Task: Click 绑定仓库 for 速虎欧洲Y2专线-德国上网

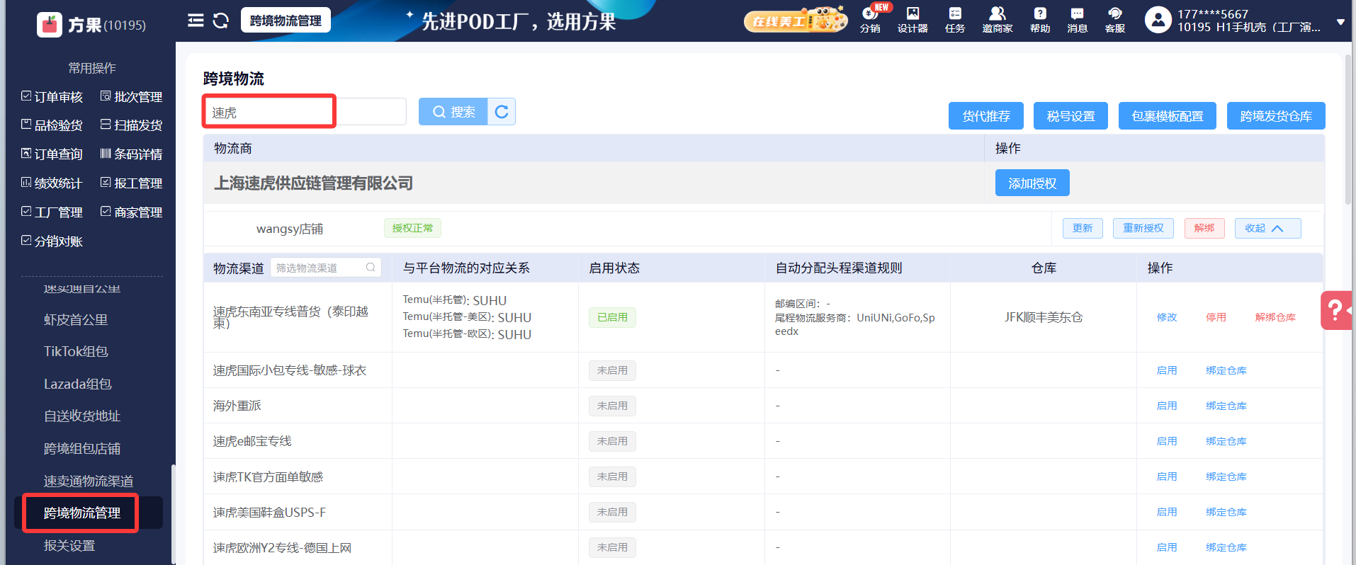Action: [1226, 547]
